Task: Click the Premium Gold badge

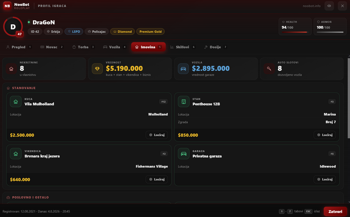Action: [150, 31]
